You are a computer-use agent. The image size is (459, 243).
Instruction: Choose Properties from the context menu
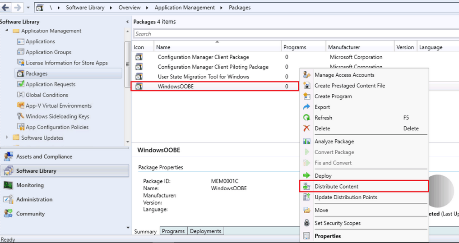(x=364, y=236)
